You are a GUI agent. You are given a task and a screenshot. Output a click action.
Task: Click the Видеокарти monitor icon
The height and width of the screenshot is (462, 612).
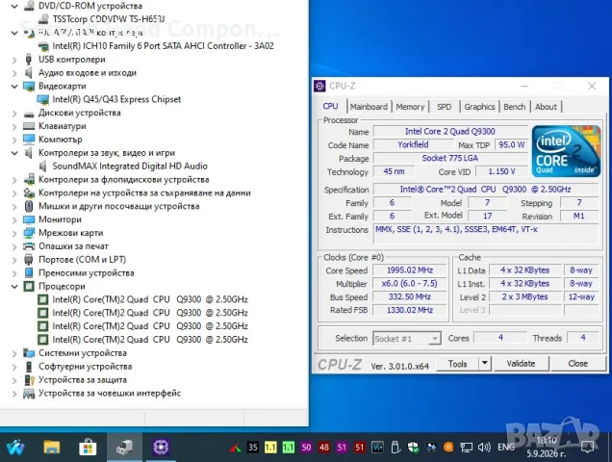[x=29, y=87]
